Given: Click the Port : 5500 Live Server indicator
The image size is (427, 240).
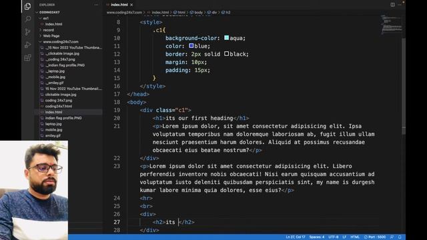Looking at the screenshot, I should coord(375,237).
